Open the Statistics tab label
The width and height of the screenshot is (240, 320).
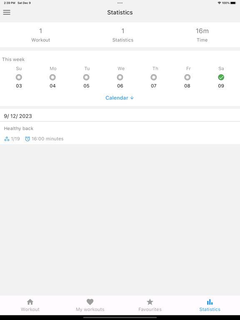coord(210,310)
